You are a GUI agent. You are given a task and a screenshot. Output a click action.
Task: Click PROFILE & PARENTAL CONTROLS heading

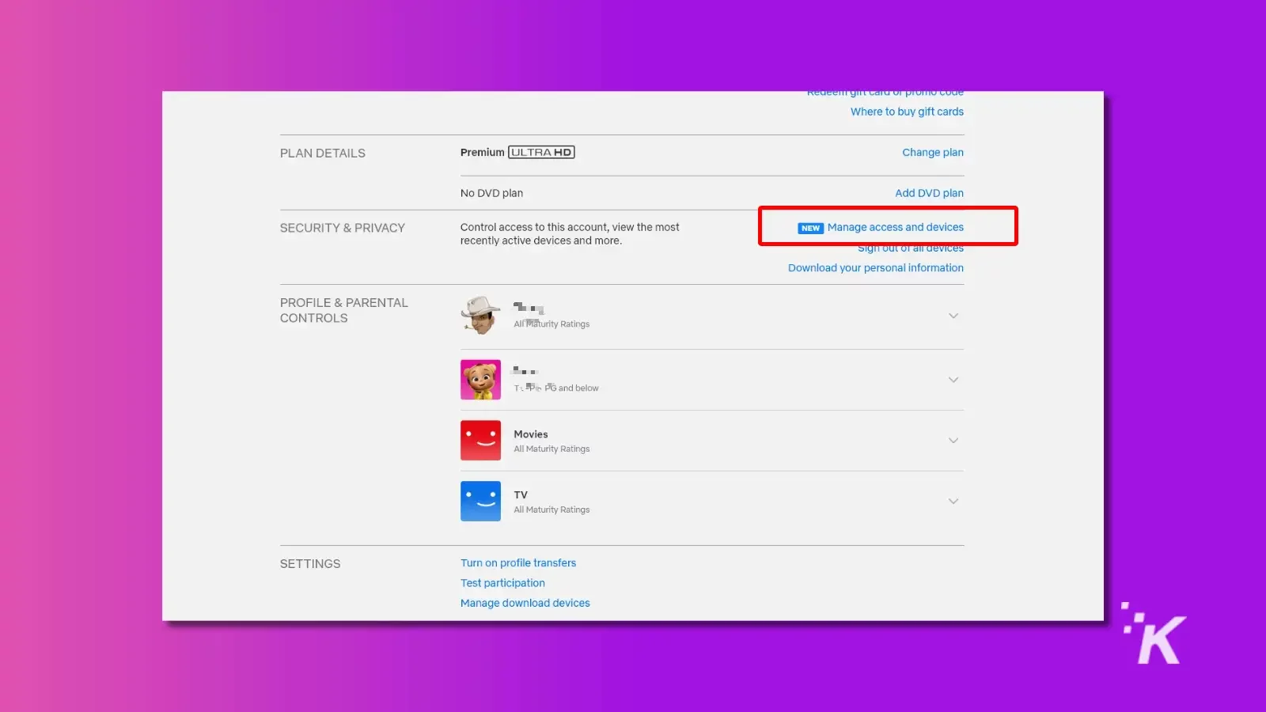click(344, 310)
